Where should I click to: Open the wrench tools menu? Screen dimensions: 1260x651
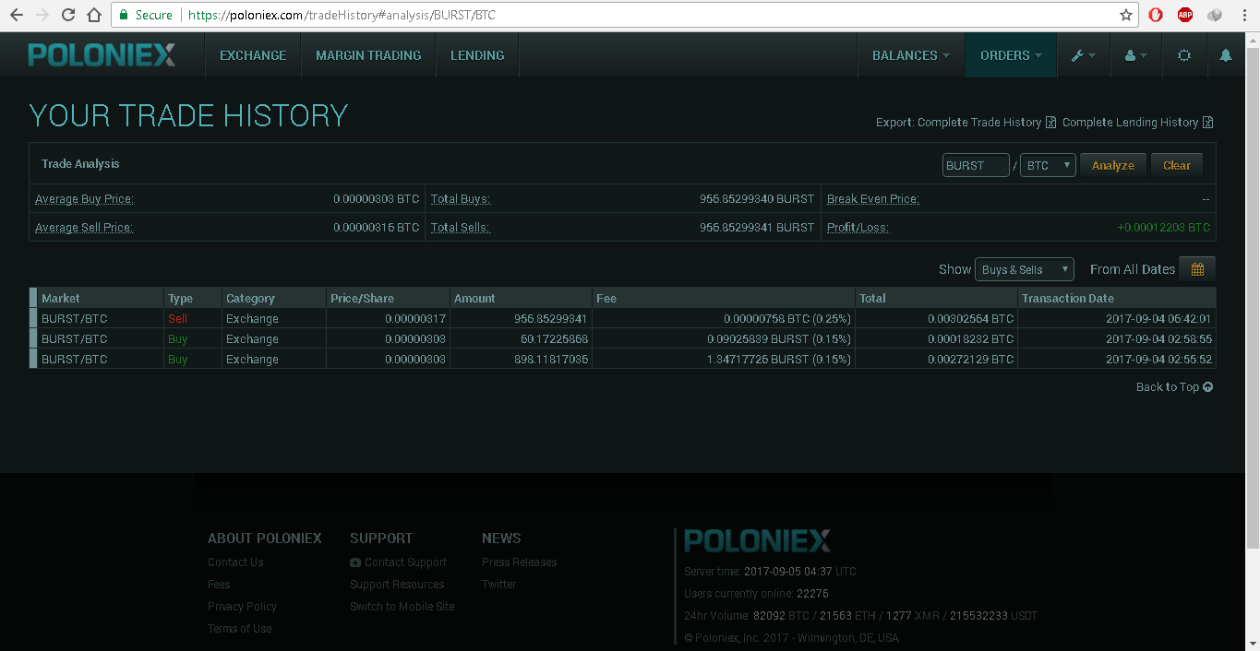[x=1083, y=55]
